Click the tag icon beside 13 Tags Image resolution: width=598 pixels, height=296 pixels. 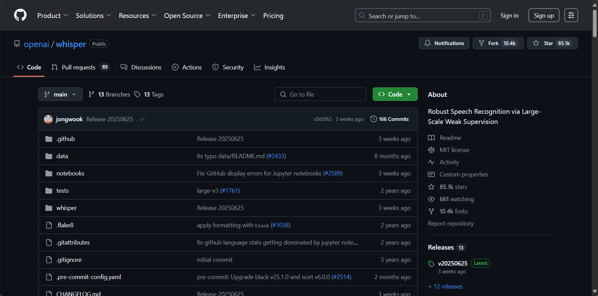click(x=137, y=94)
